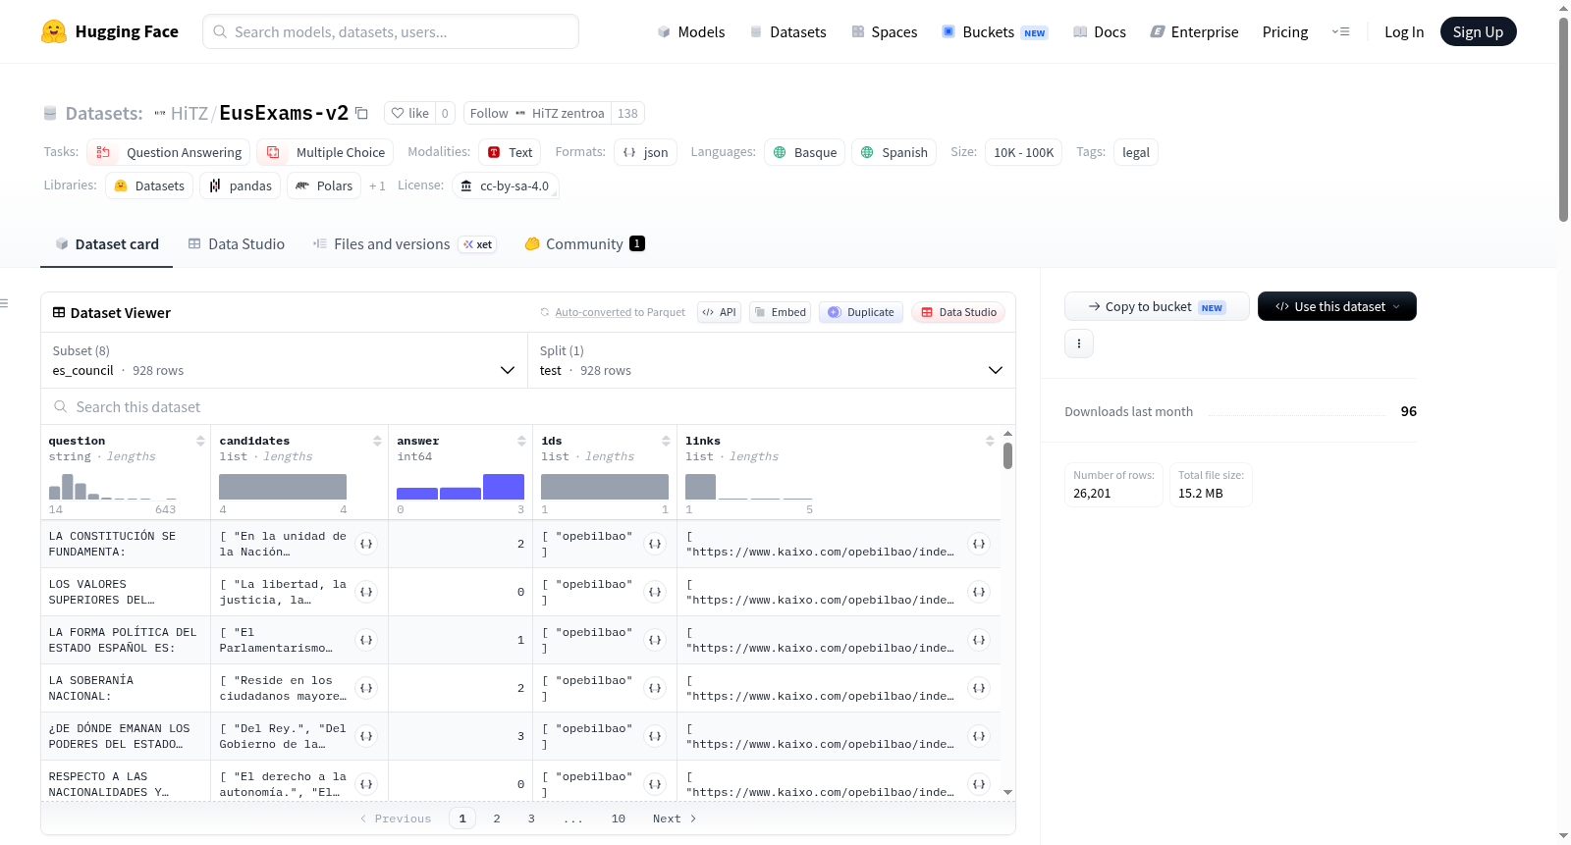The height and width of the screenshot is (845, 1571).
Task: Expand ids JSON in LA CONSTITUCIÓN row
Action: pyautogui.click(x=655, y=544)
